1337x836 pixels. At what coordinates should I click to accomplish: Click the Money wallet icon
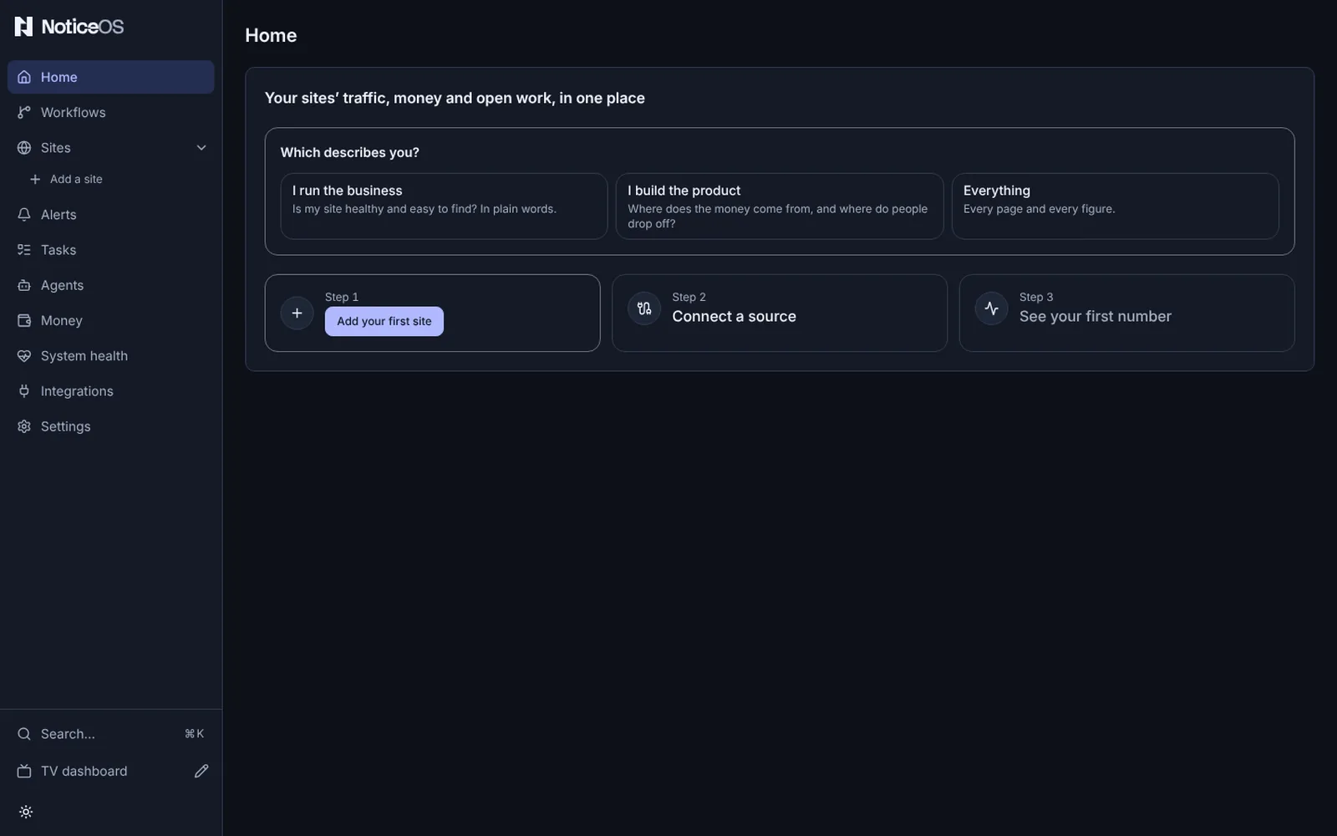pos(24,320)
